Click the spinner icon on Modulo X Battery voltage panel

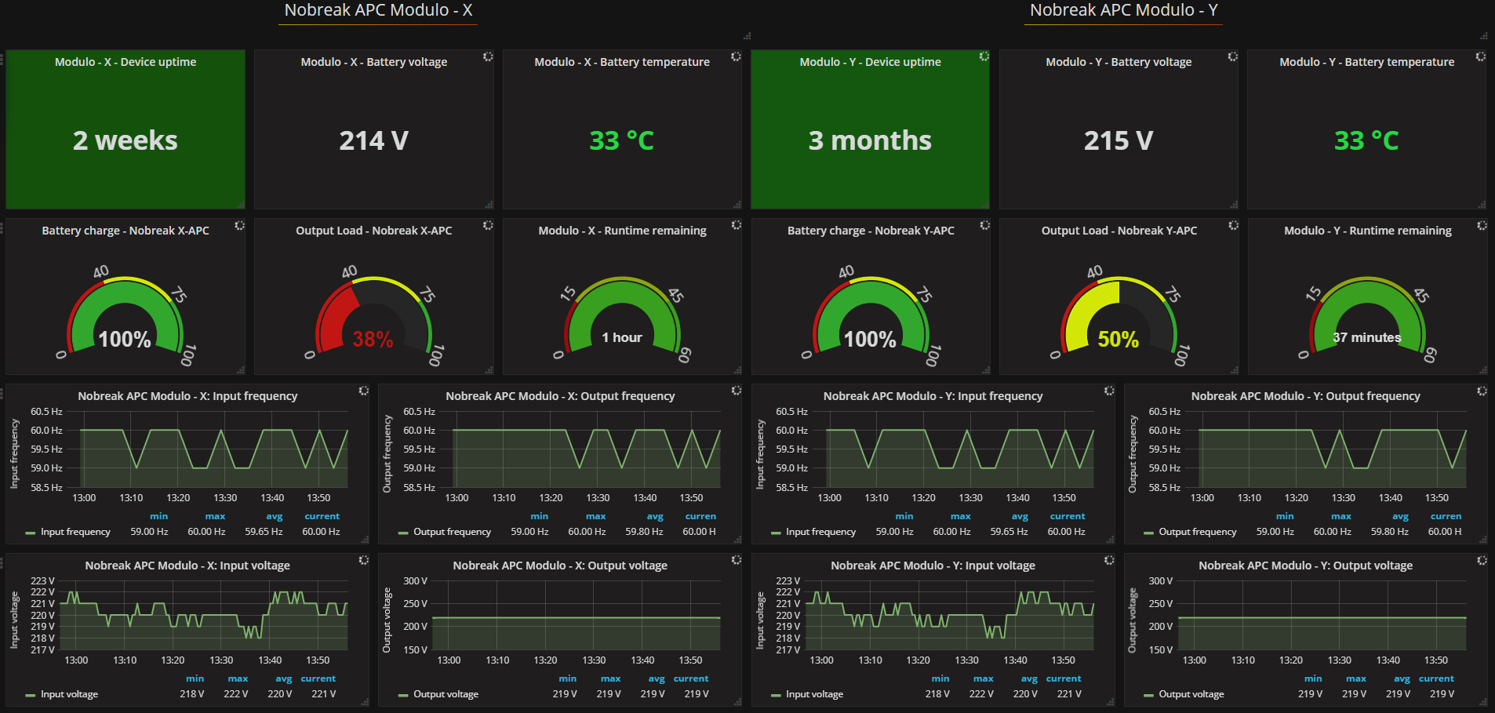[x=488, y=56]
